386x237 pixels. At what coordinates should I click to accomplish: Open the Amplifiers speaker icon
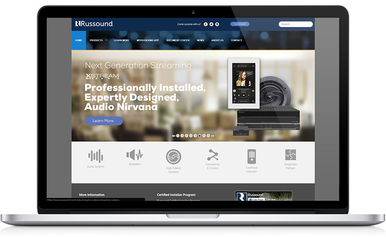(x=134, y=155)
